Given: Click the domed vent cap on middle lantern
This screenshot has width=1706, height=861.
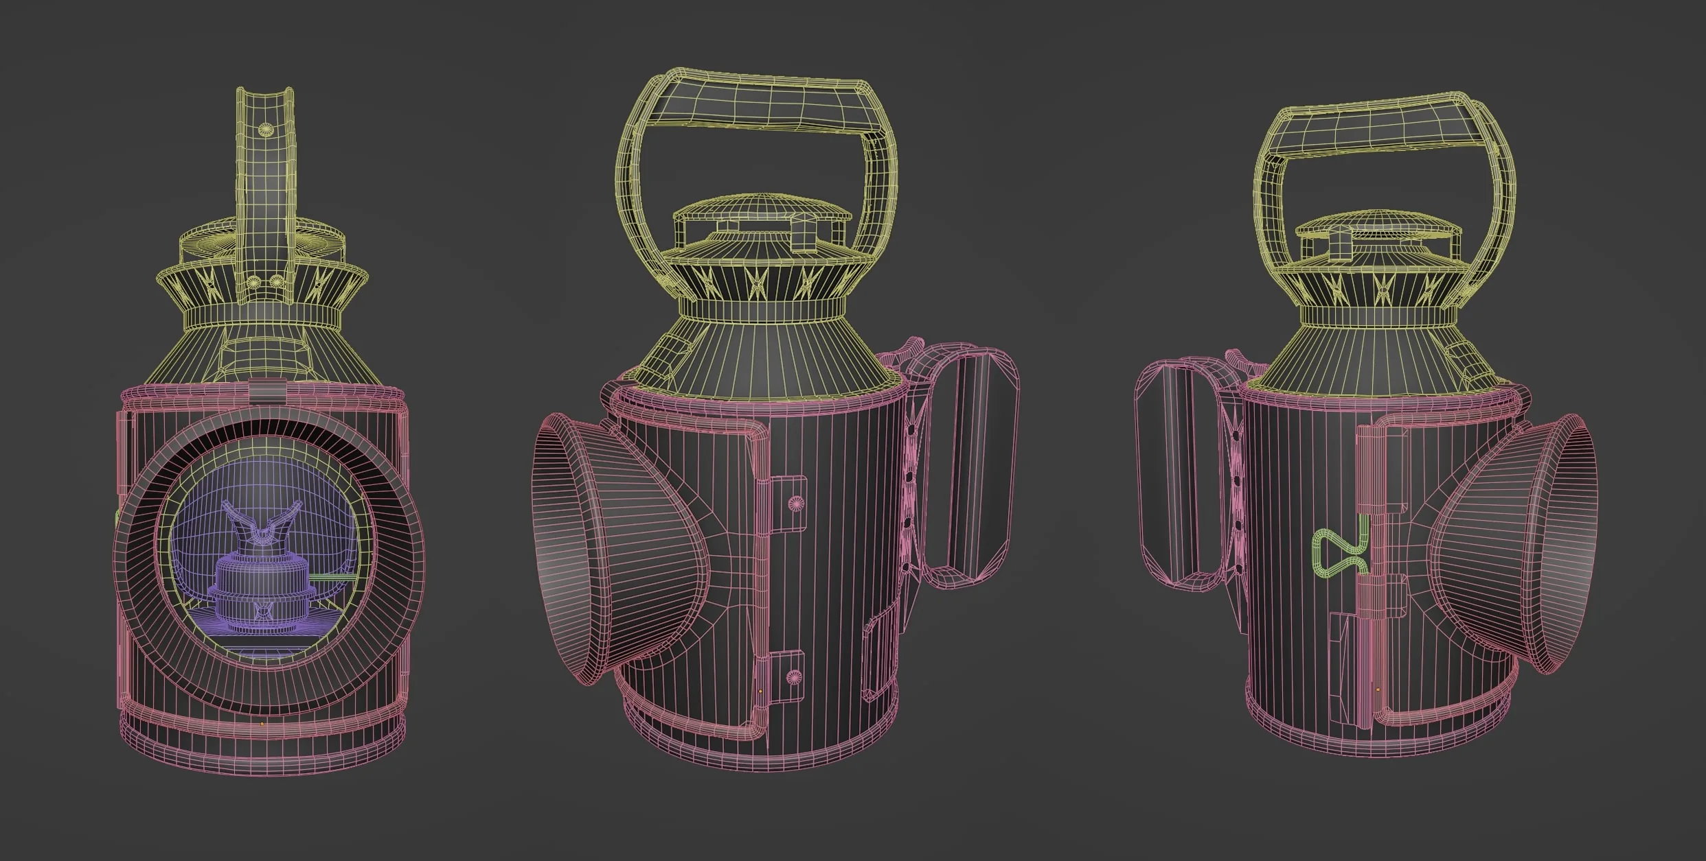Looking at the screenshot, I should click(762, 207).
